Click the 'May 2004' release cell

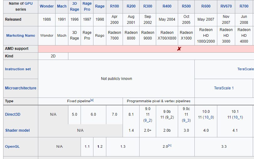click(x=167, y=19)
